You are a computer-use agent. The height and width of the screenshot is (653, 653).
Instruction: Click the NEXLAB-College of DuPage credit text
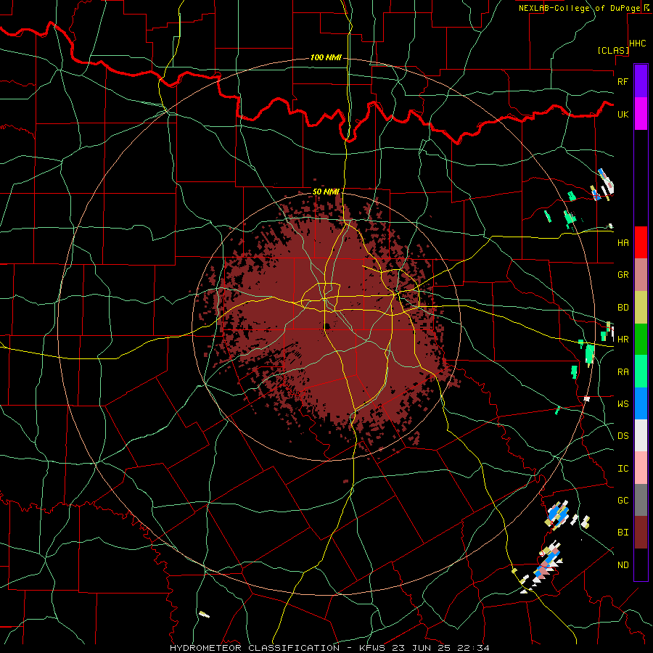579,8
